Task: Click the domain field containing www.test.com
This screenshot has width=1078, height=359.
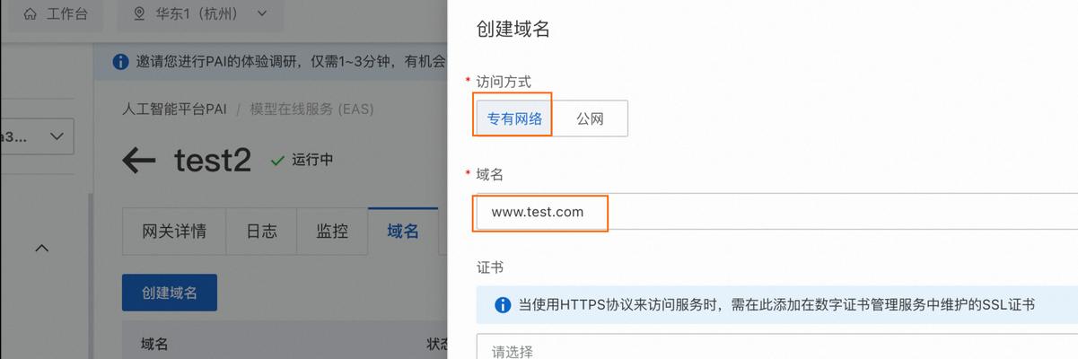Action: (776, 213)
